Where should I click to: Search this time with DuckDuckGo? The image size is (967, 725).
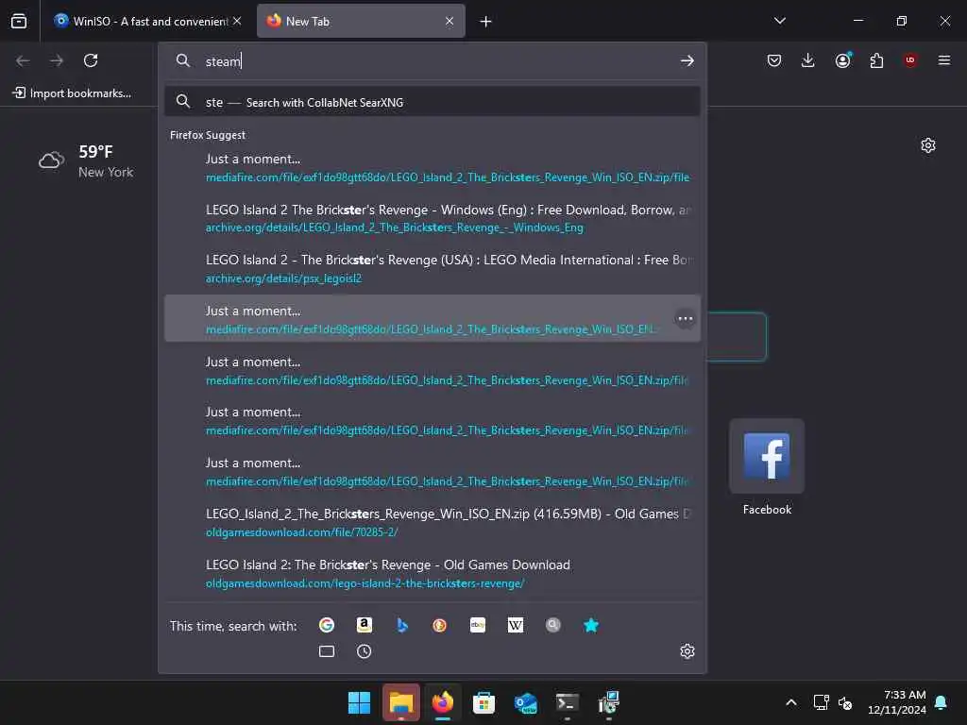pos(440,625)
